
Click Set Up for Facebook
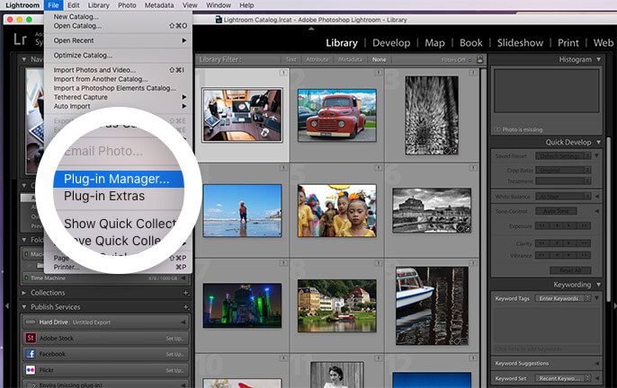coord(174,354)
